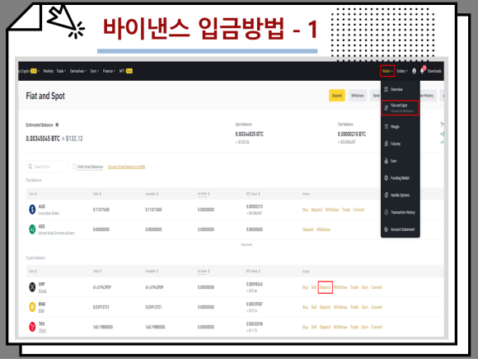This screenshot has height=359, width=478.
Task: Expand the Trade menu dropdown
Action: [x=61, y=71]
